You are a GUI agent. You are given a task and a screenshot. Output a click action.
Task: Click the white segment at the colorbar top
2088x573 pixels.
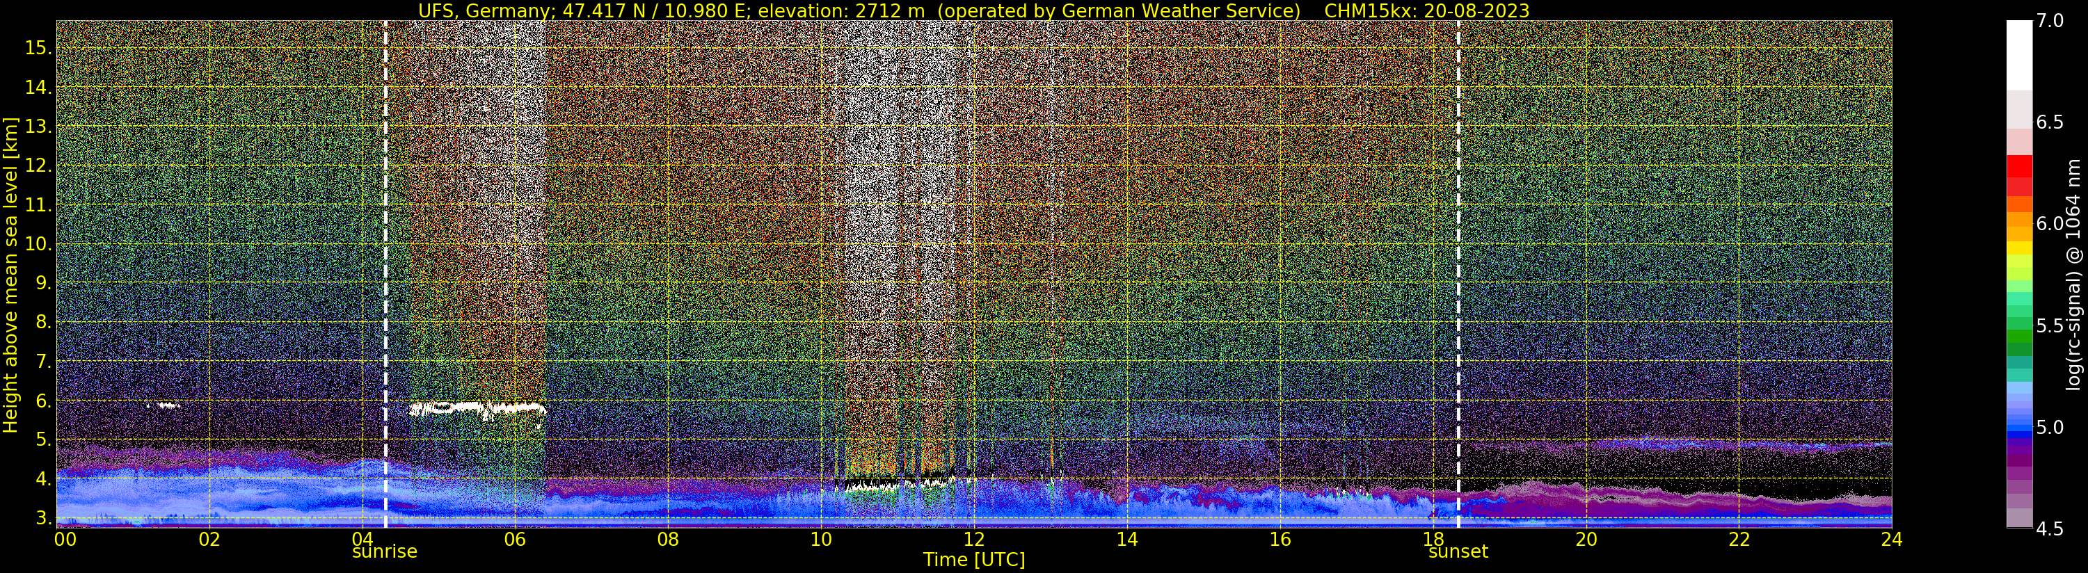2019,55
